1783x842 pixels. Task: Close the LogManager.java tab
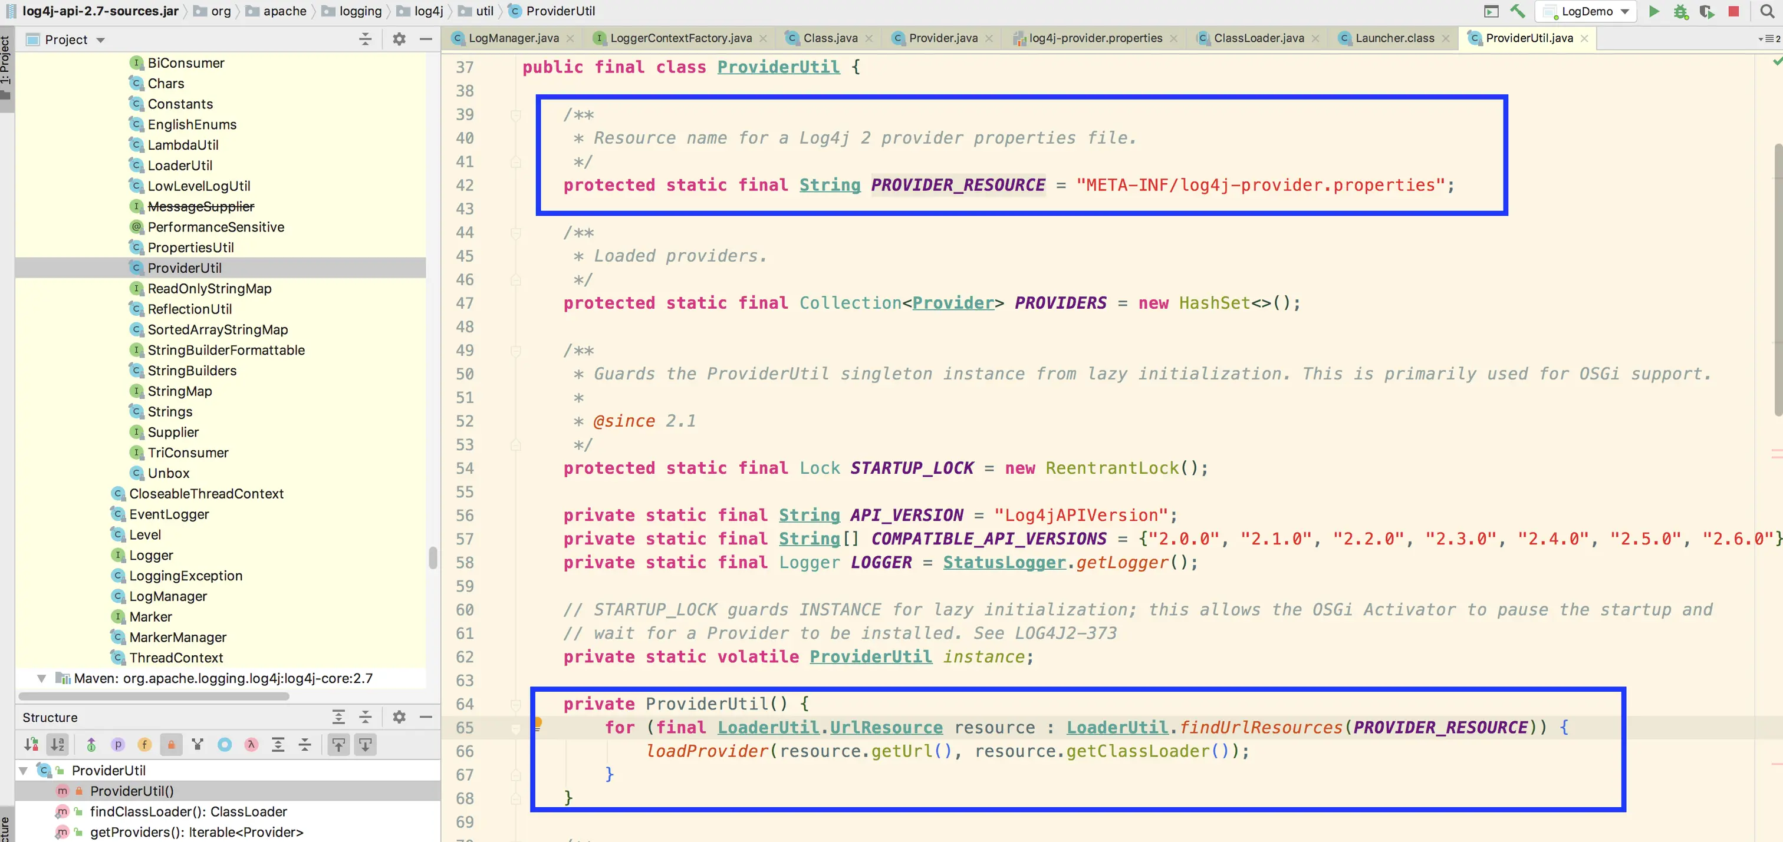(x=570, y=39)
